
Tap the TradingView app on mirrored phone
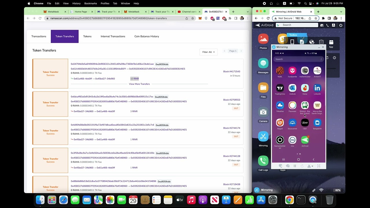click(x=280, y=88)
